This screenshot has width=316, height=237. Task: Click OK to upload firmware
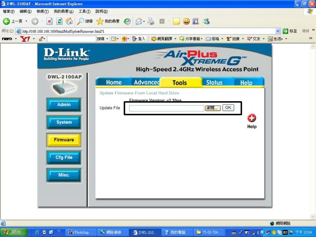point(228,107)
